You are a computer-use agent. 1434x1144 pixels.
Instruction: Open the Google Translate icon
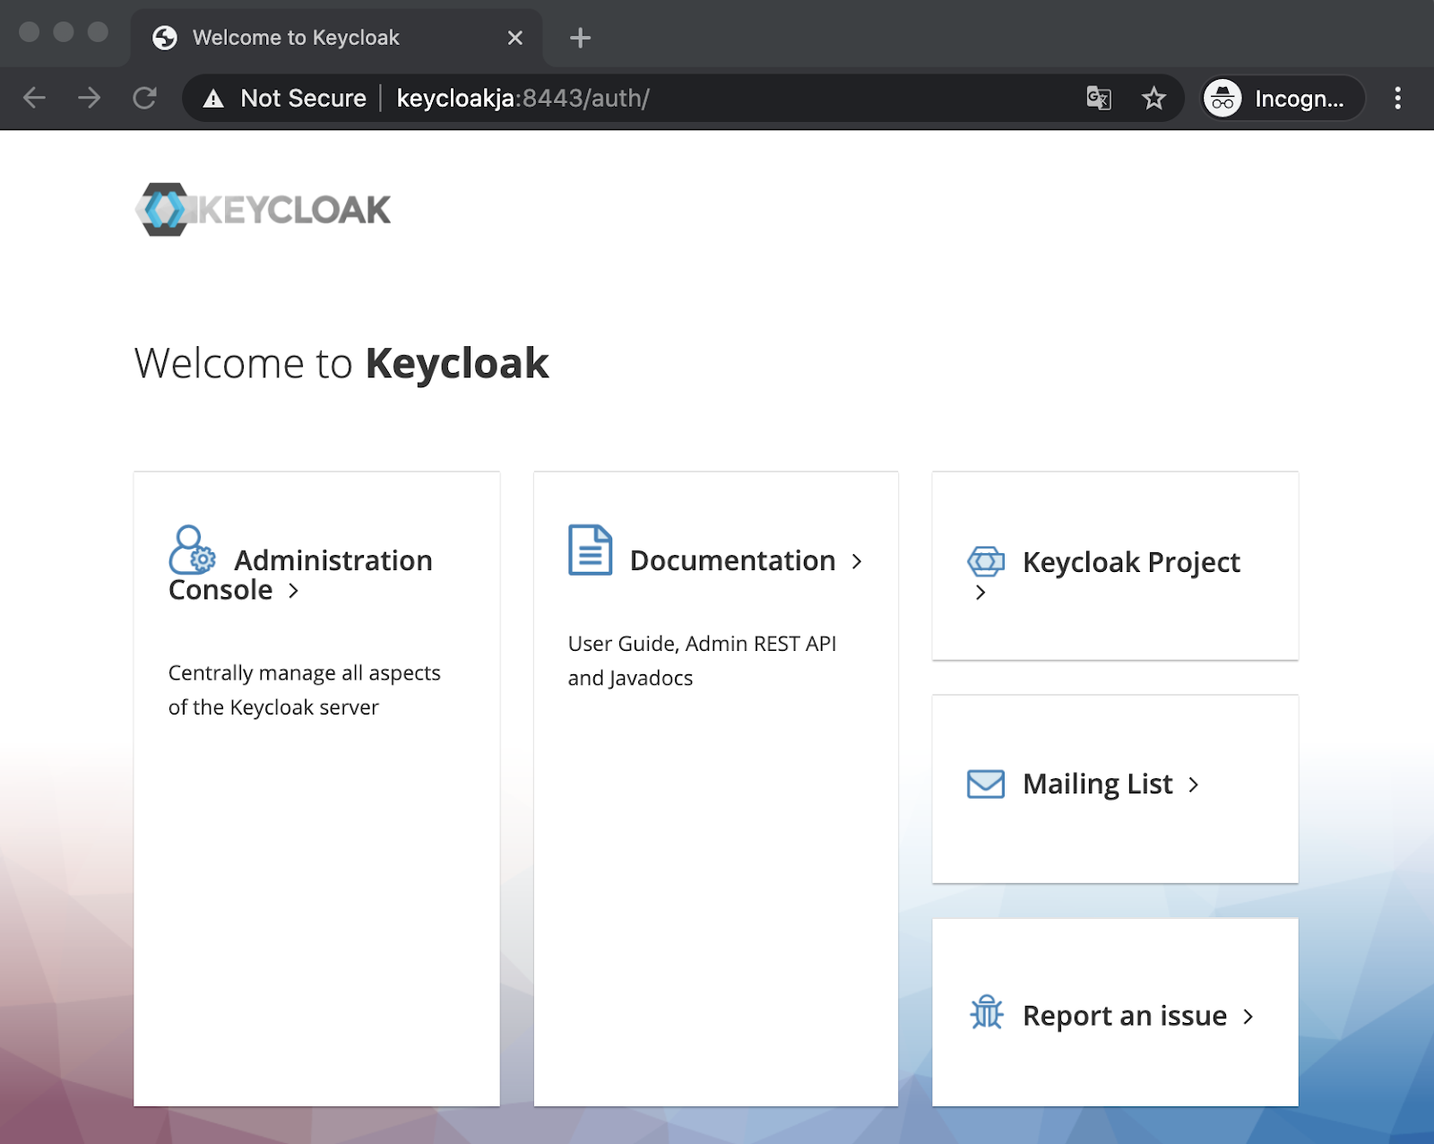1099,98
